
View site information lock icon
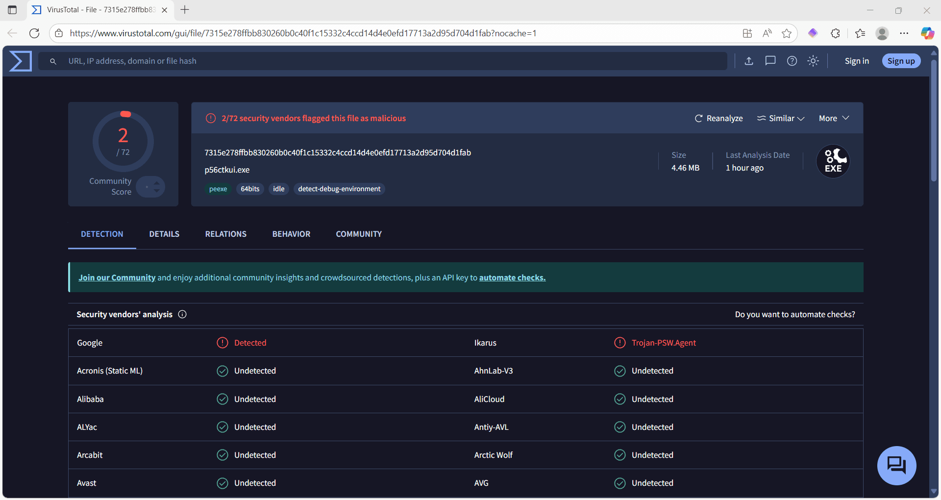(x=59, y=33)
